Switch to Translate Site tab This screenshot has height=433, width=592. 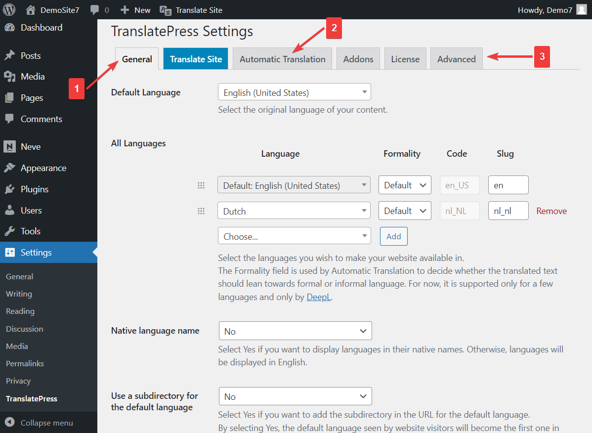196,59
